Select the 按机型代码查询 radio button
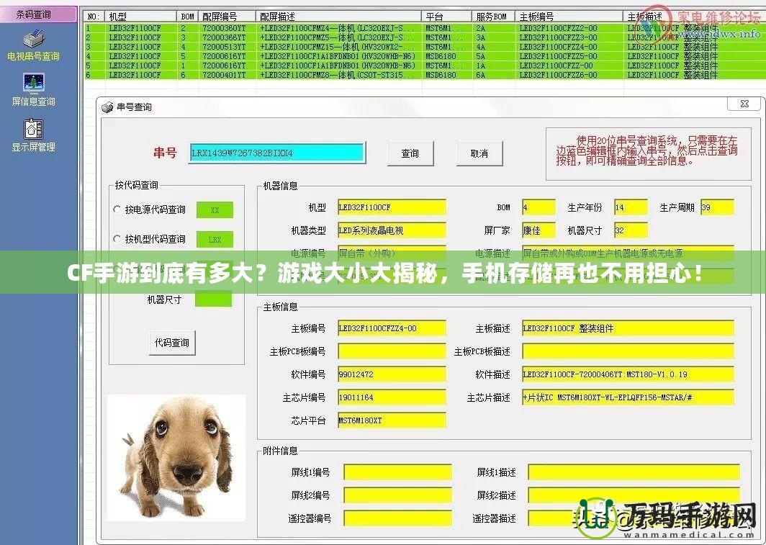 point(117,239)
